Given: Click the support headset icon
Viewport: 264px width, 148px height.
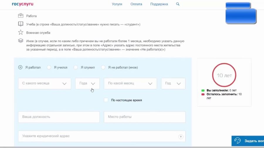Looking at the screenshot, I should 238,140.
